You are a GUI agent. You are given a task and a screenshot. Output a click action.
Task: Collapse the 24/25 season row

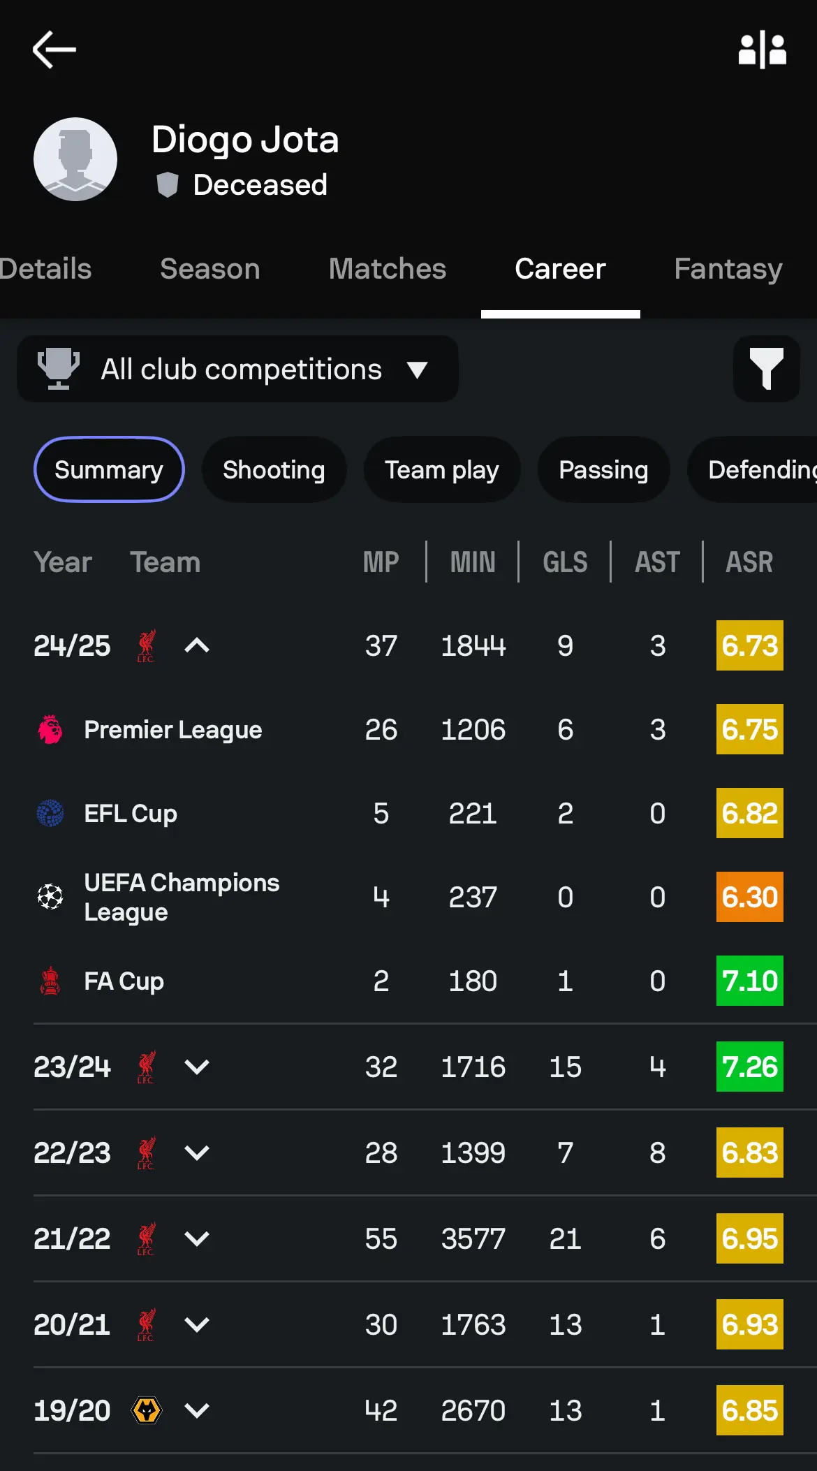click(197, 645)
